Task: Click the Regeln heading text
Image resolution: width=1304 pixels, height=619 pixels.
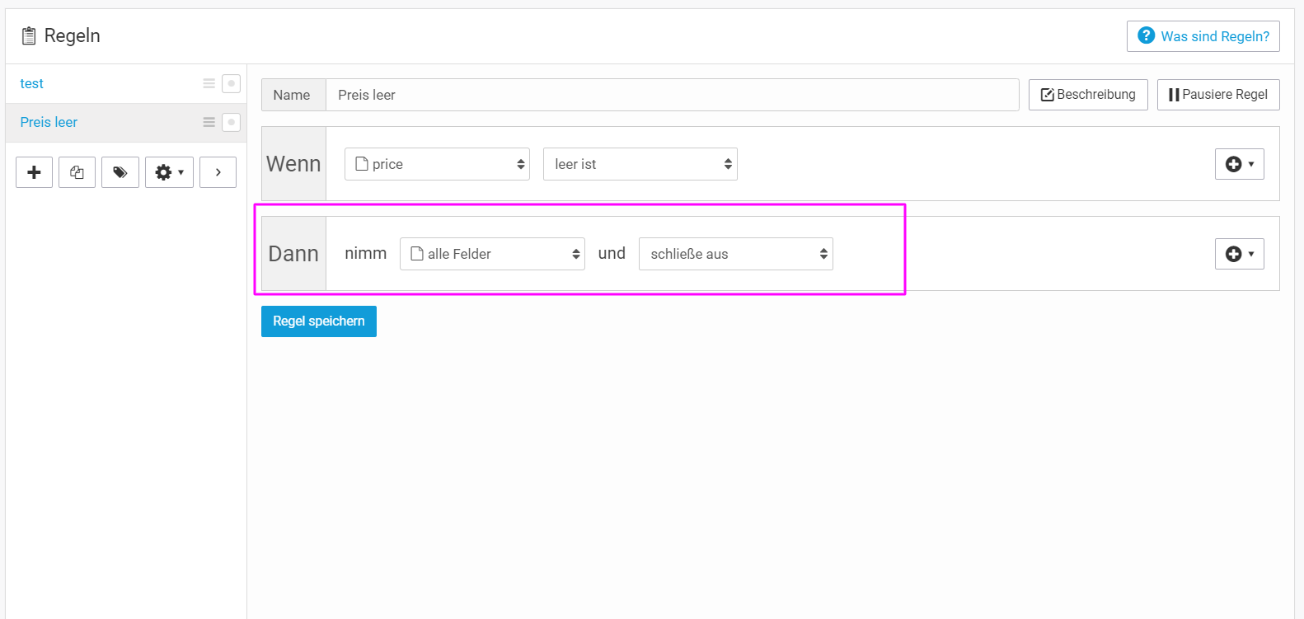Action: 73,35
